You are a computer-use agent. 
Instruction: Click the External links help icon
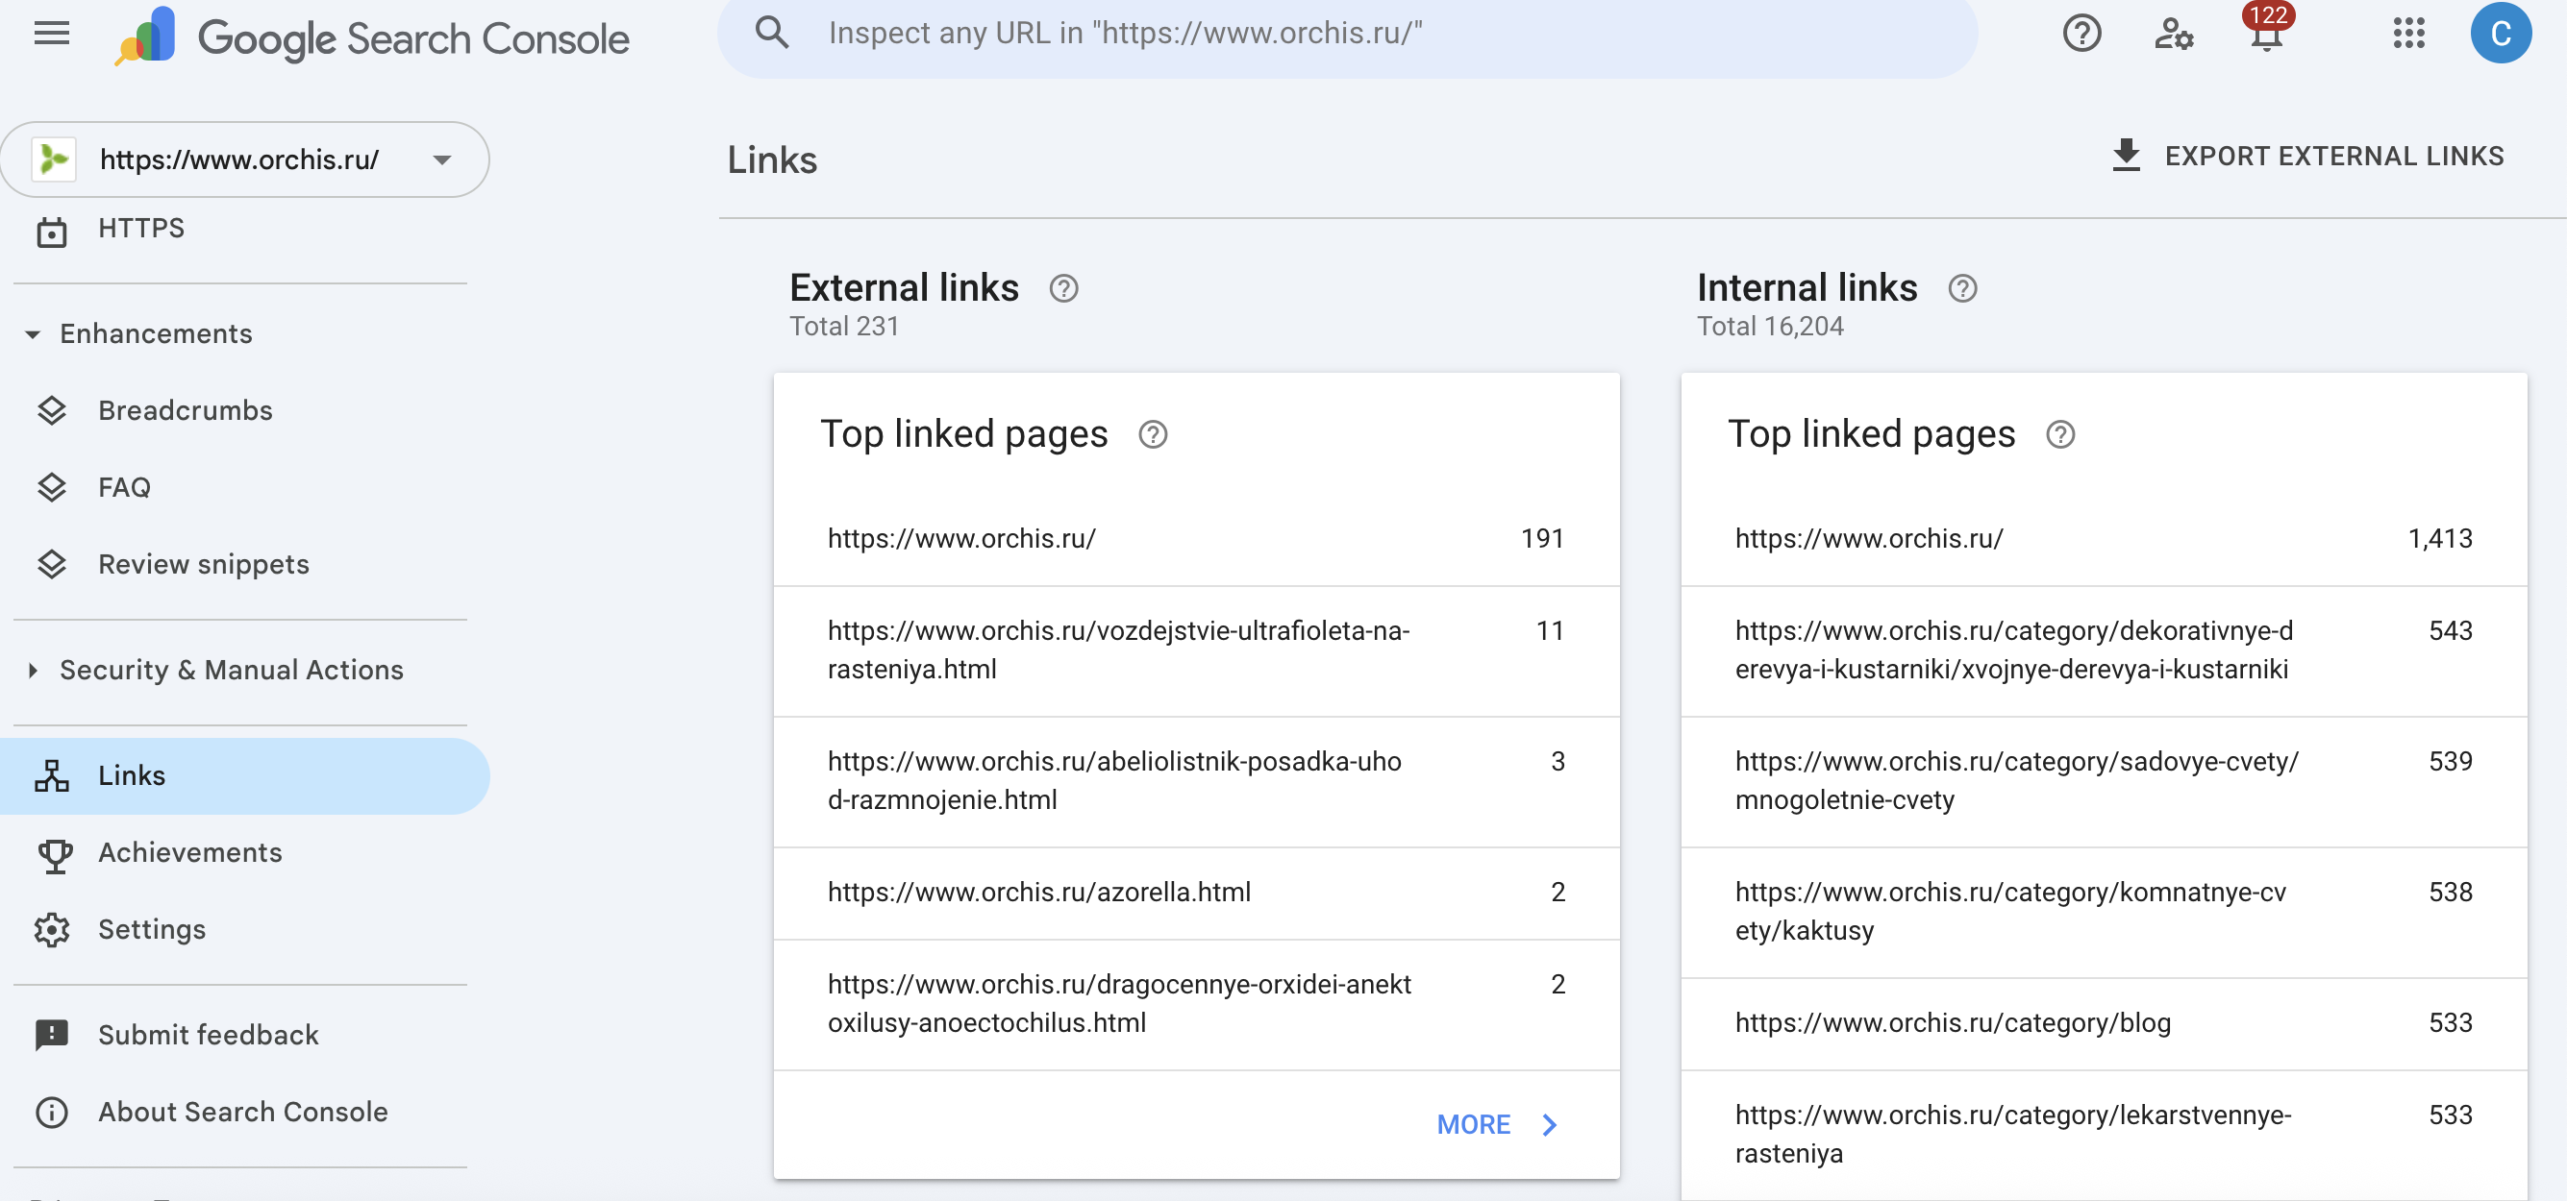1063,289
